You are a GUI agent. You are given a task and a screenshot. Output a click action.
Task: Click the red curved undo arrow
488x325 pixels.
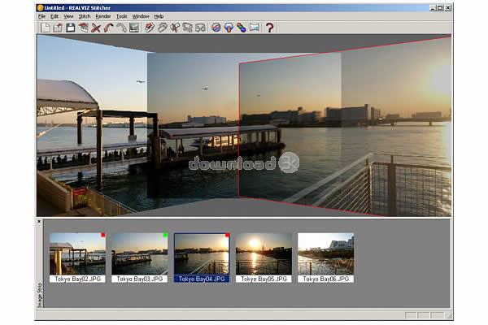[108, 28]
